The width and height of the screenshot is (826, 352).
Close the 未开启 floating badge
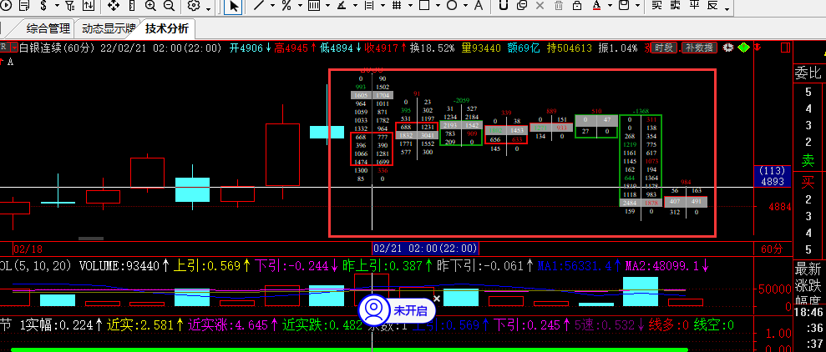(436, 299)
